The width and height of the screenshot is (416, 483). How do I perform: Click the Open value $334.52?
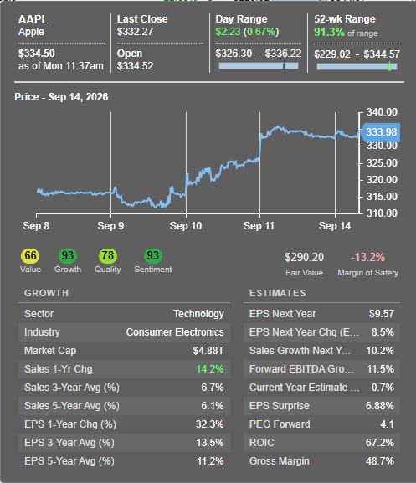(x=135, y=66)
